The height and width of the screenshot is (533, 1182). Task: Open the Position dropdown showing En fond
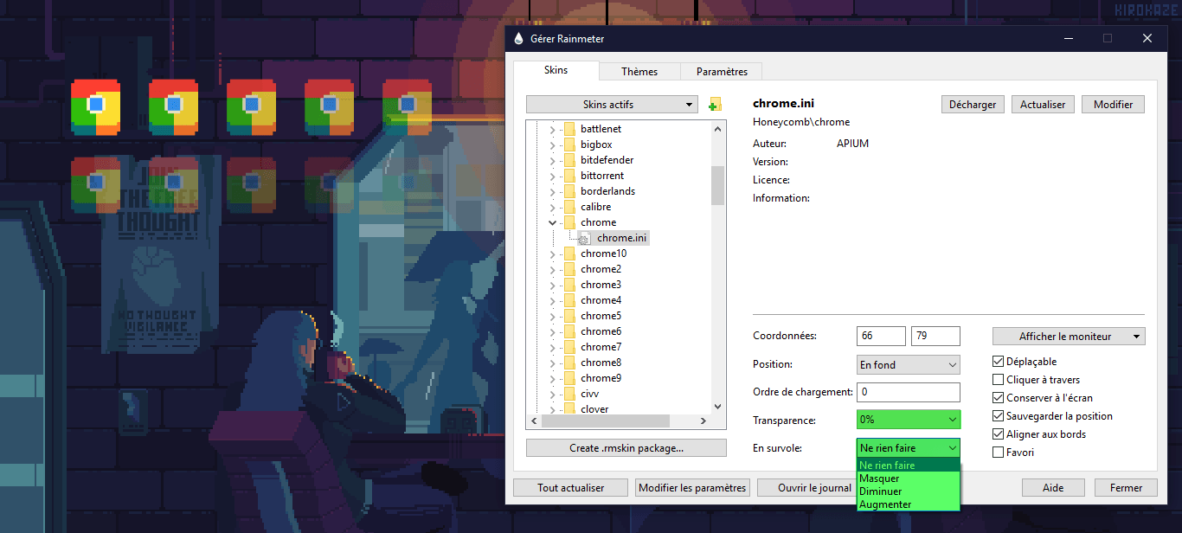click(x=908, y=365)
